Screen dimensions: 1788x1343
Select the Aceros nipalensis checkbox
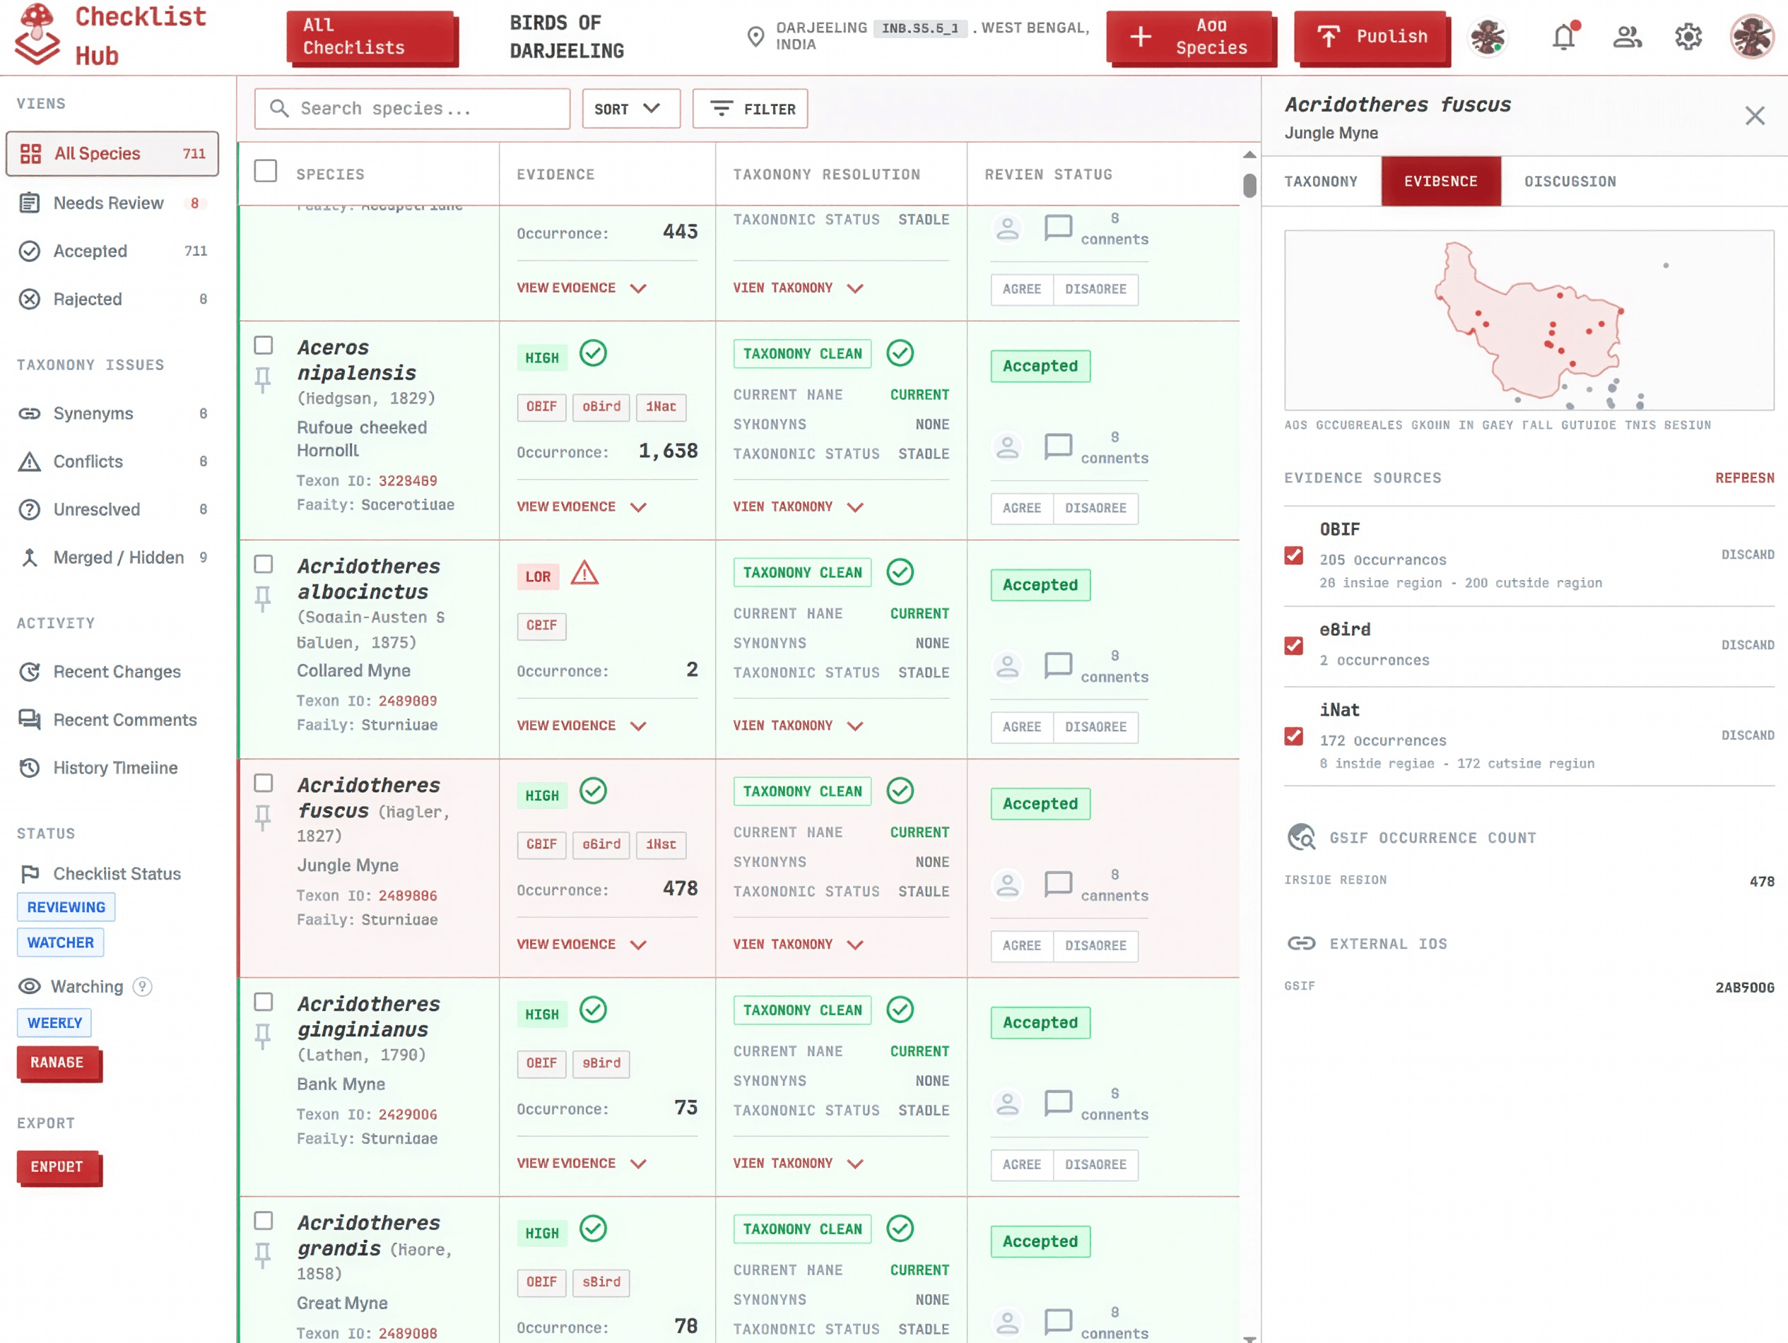(264, 346)
